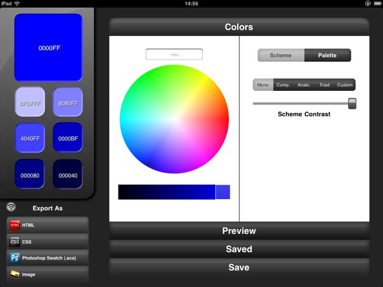Select the Triad scheme type
The image size is (383, 287).
pos(324,85)
